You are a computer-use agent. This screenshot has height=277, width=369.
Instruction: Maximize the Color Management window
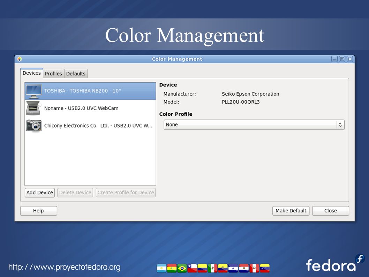coord(342,59)
